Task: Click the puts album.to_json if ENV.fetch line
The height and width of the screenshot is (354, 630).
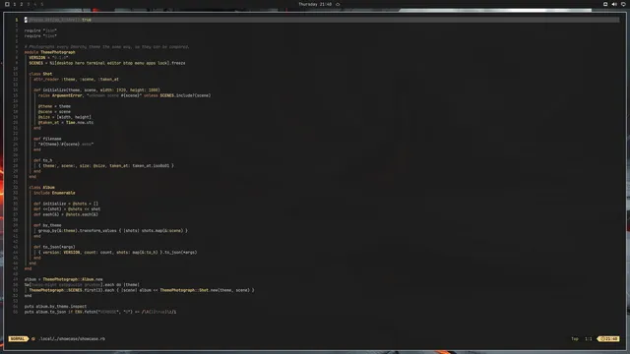Action: 100,312
